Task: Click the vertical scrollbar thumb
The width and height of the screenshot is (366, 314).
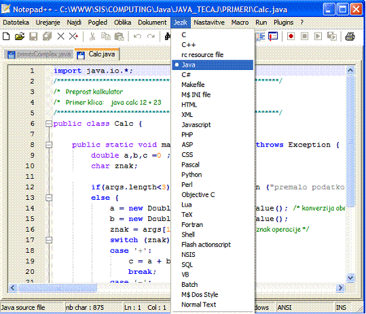Action: (x=350, y=141)
